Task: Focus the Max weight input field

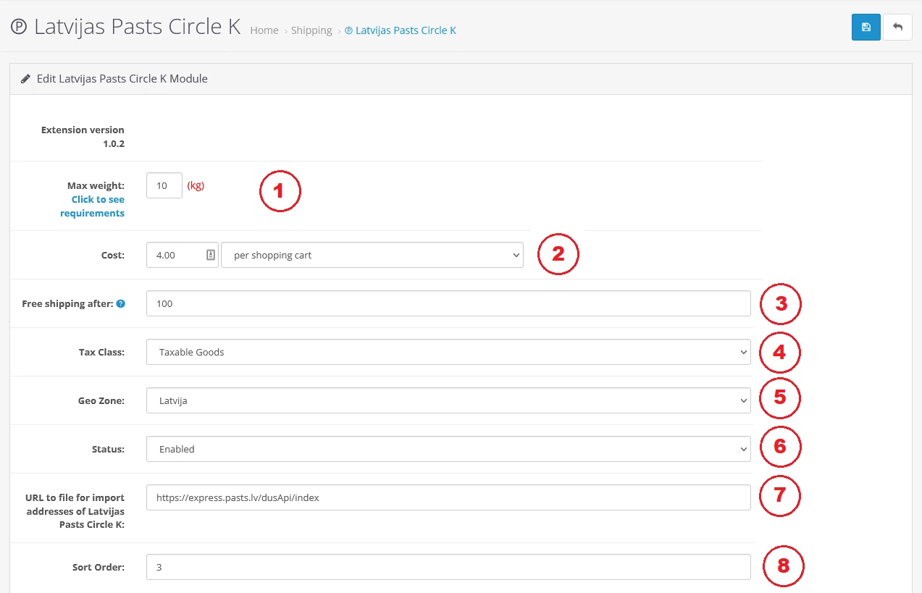Action: tap(164, 185)
